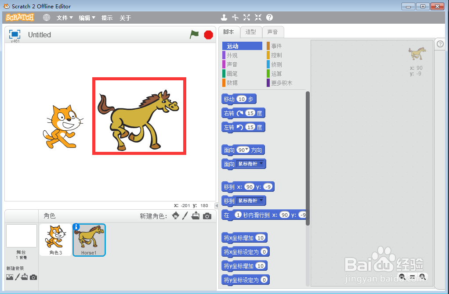Upload sprite from file icon
The height and width of the screenshot is (294, 449).
pos(196,215)
